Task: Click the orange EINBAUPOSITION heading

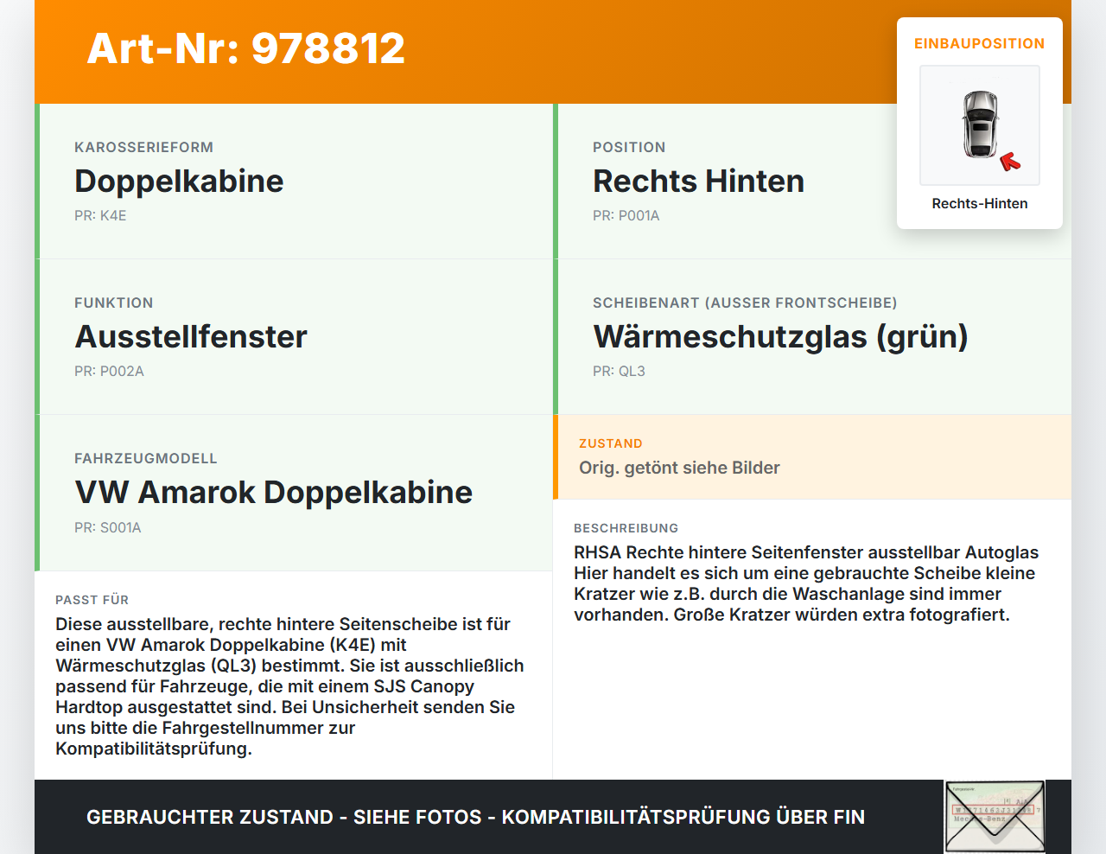Action: coord(979,43)
